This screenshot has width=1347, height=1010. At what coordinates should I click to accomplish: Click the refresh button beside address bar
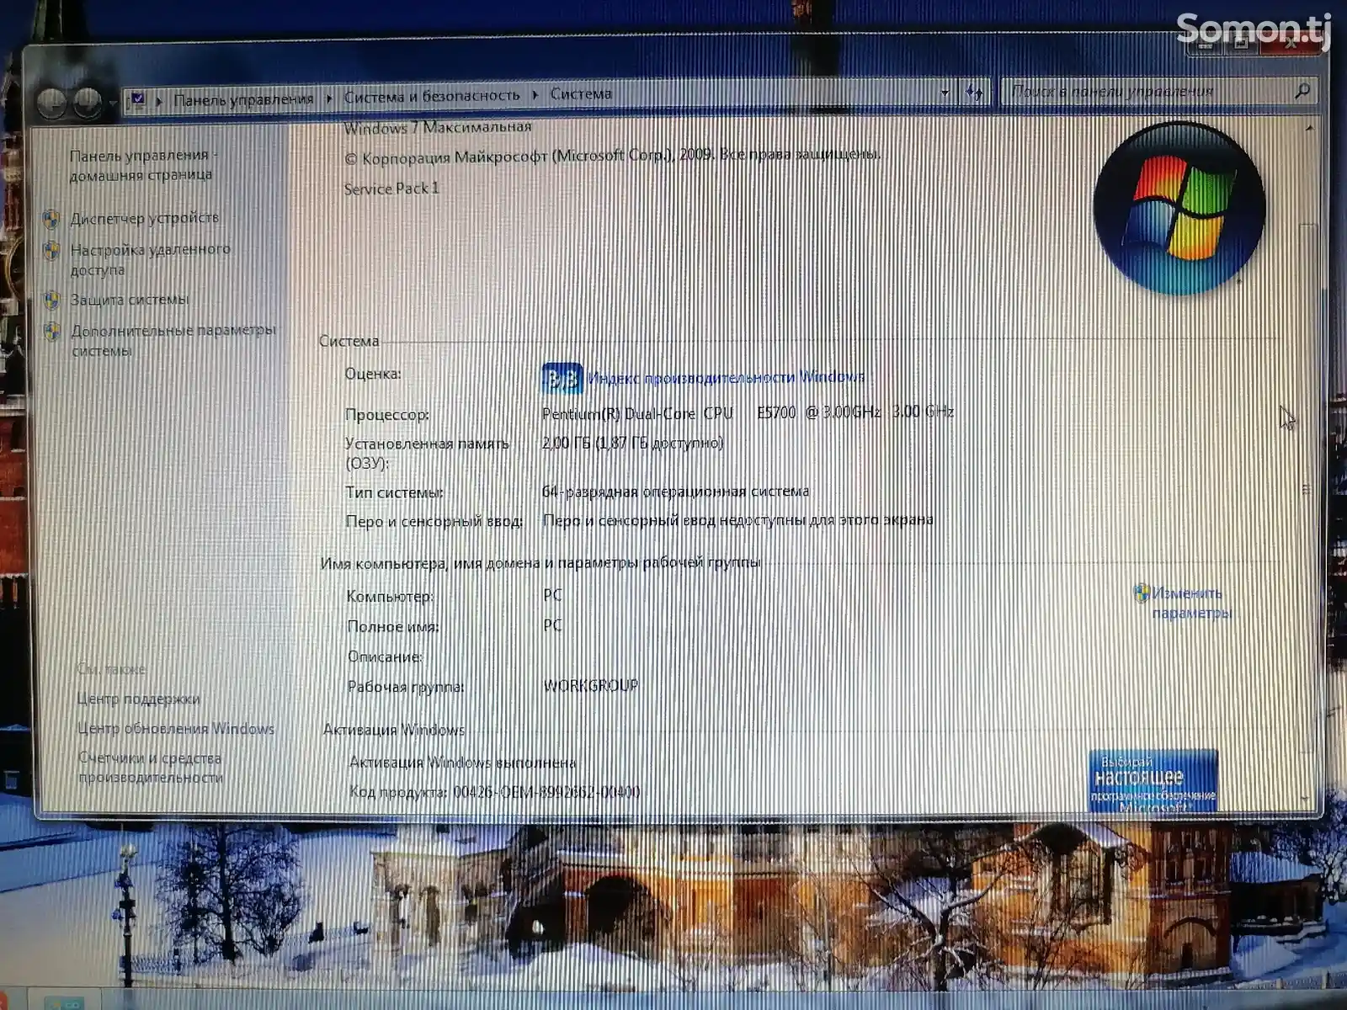975,93
